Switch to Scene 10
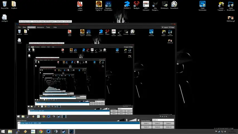238x134 pixels. click(x=169, y=127)
